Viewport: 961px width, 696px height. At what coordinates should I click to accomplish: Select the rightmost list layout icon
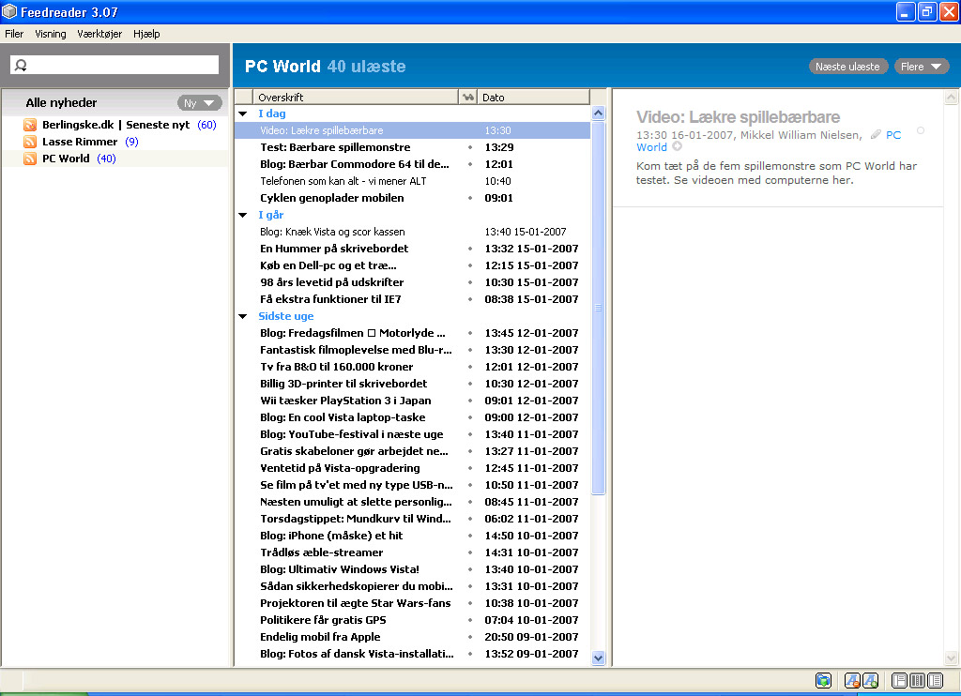934,681
